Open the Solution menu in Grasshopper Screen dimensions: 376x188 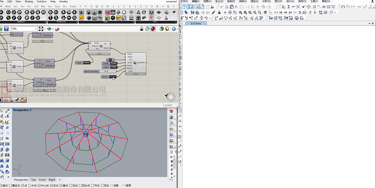coord(42,1)
